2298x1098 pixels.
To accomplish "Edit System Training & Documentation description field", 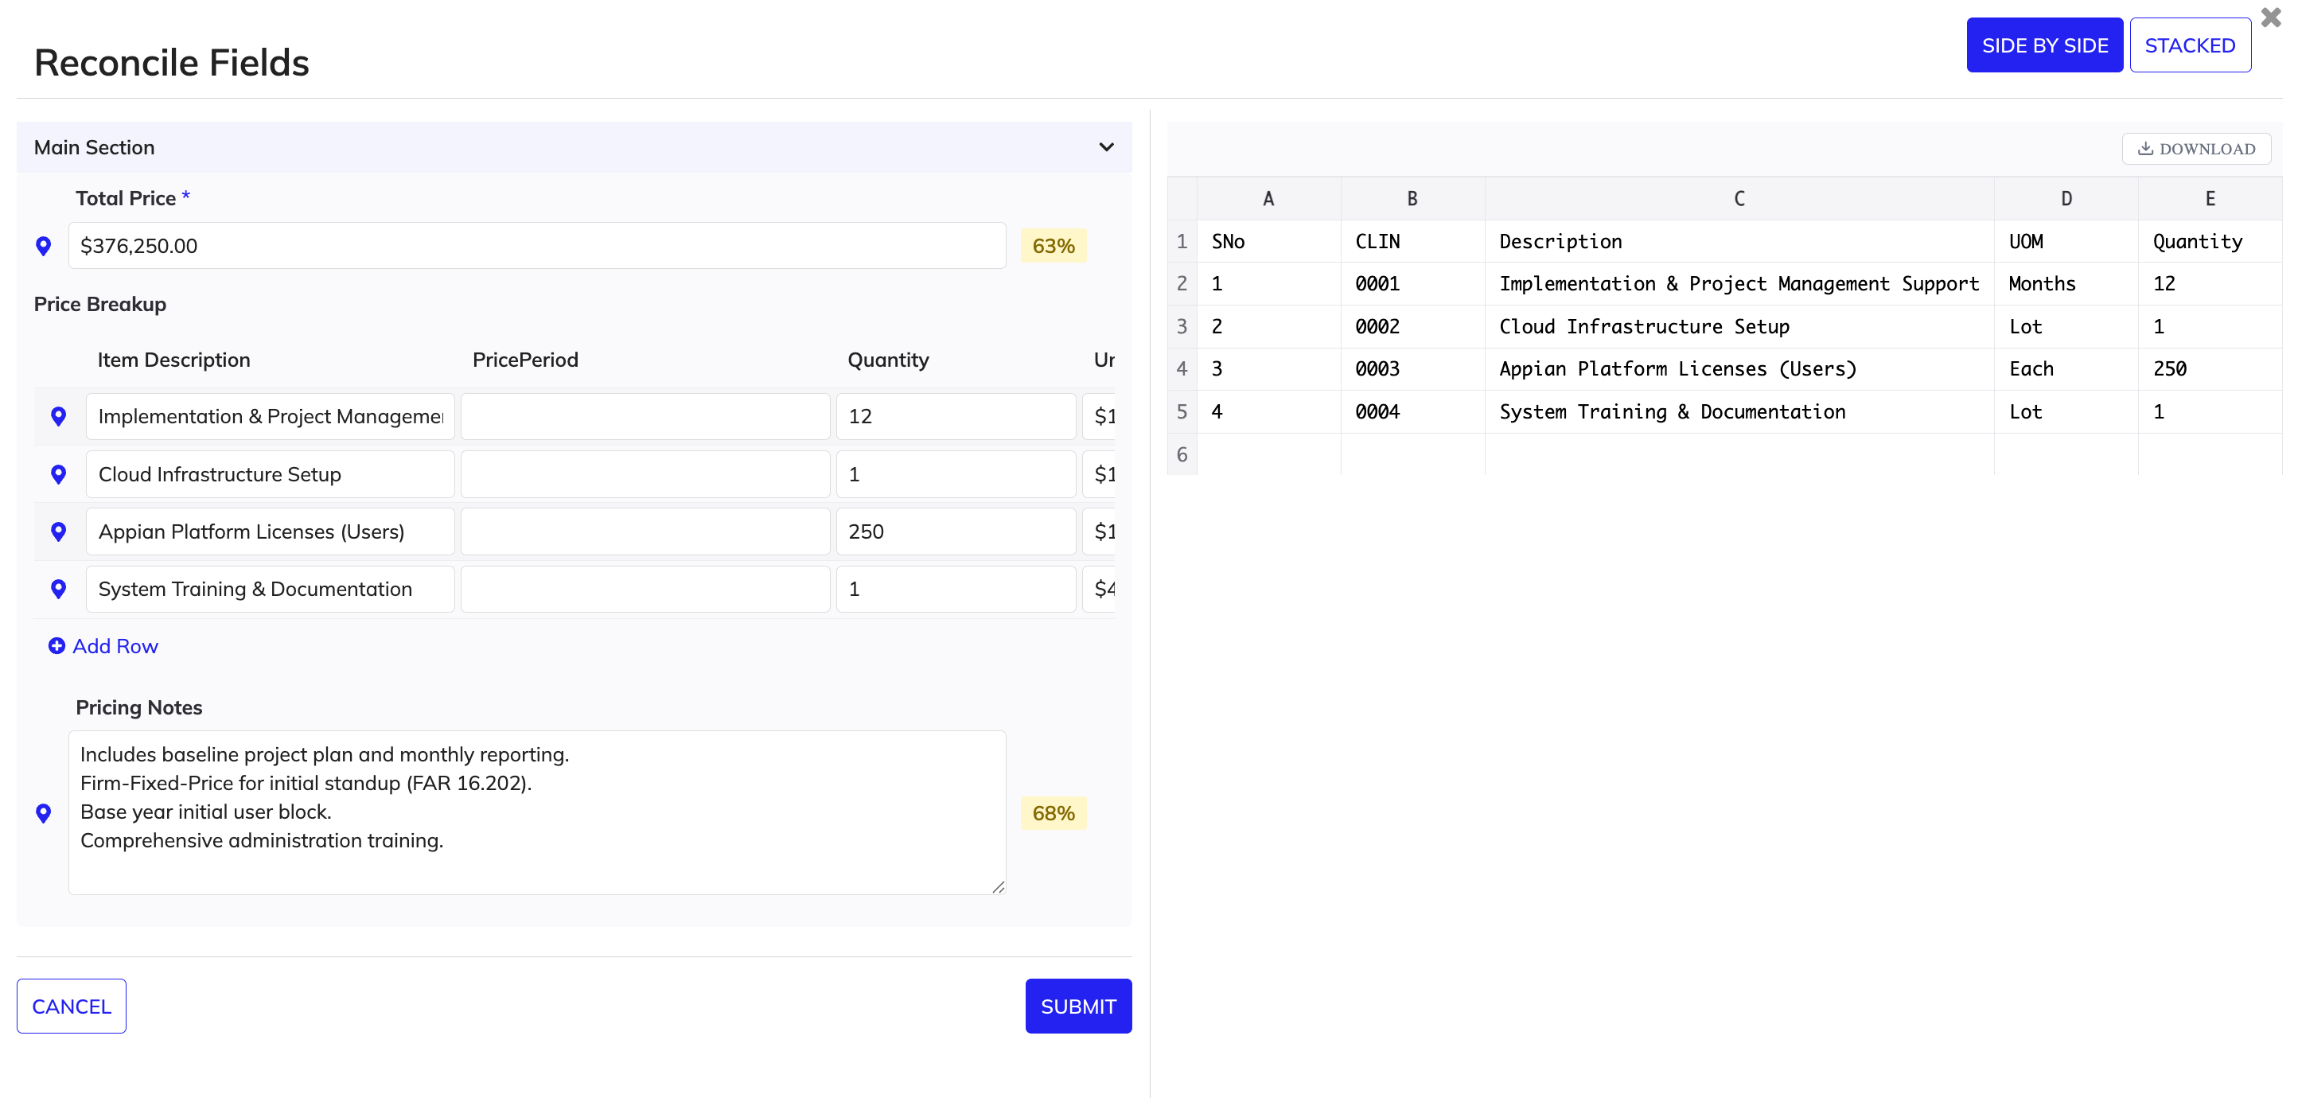I will (271, 589).
